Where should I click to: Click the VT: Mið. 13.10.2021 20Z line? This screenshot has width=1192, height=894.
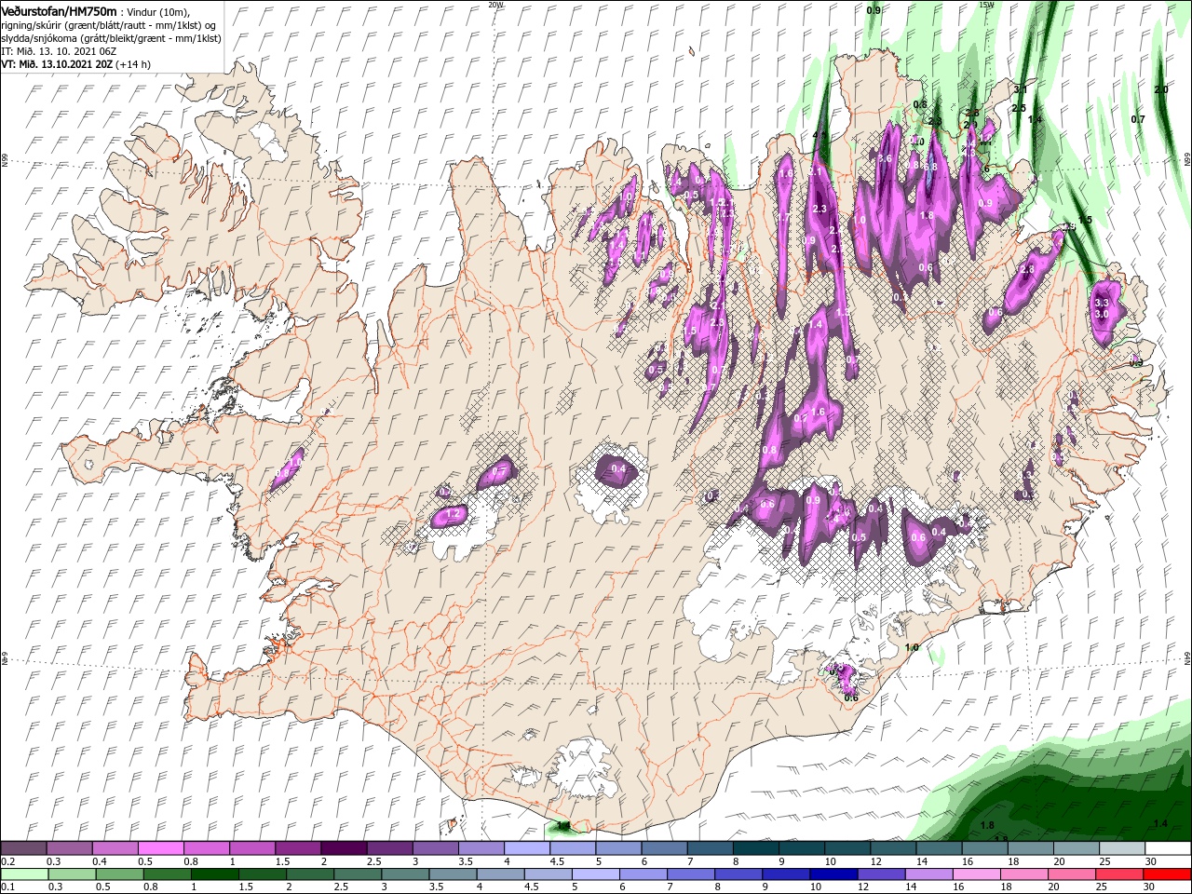coord(75,64)
